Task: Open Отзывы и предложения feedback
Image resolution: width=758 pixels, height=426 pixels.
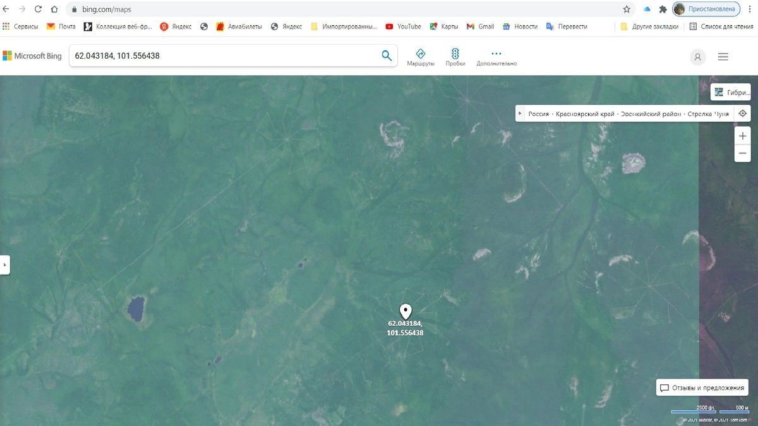Action: 702,388
